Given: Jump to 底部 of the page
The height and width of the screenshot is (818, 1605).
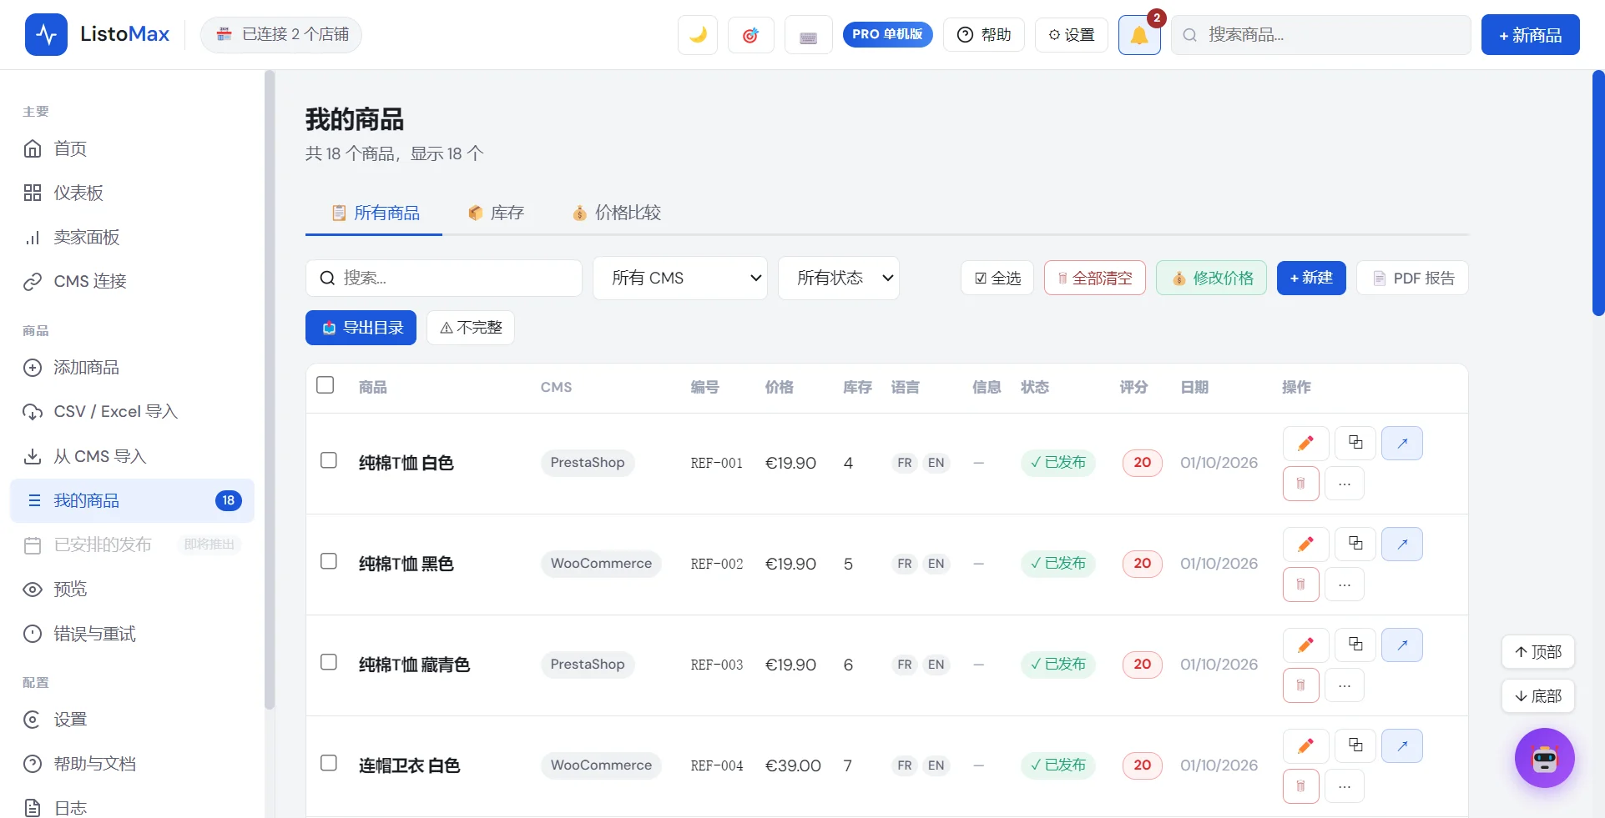Looking at the screenshot, I should [x=1538, y=696].
